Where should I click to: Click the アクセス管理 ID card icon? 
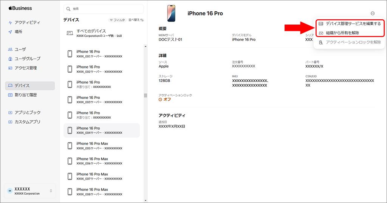(x=10, y=68)
